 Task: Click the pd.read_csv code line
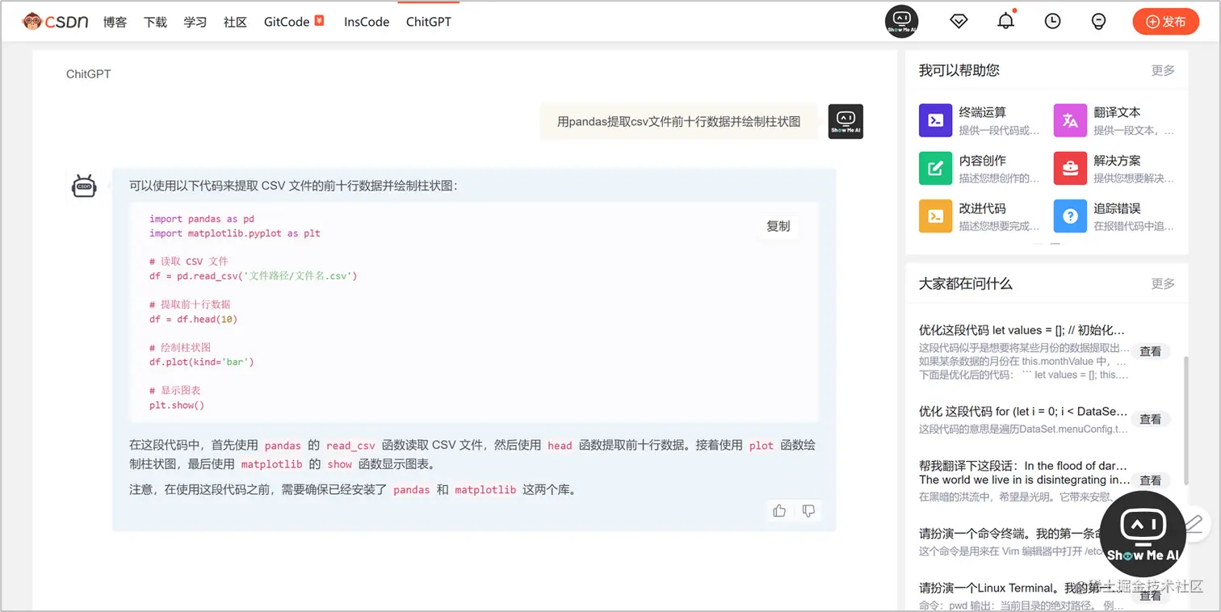253,275
